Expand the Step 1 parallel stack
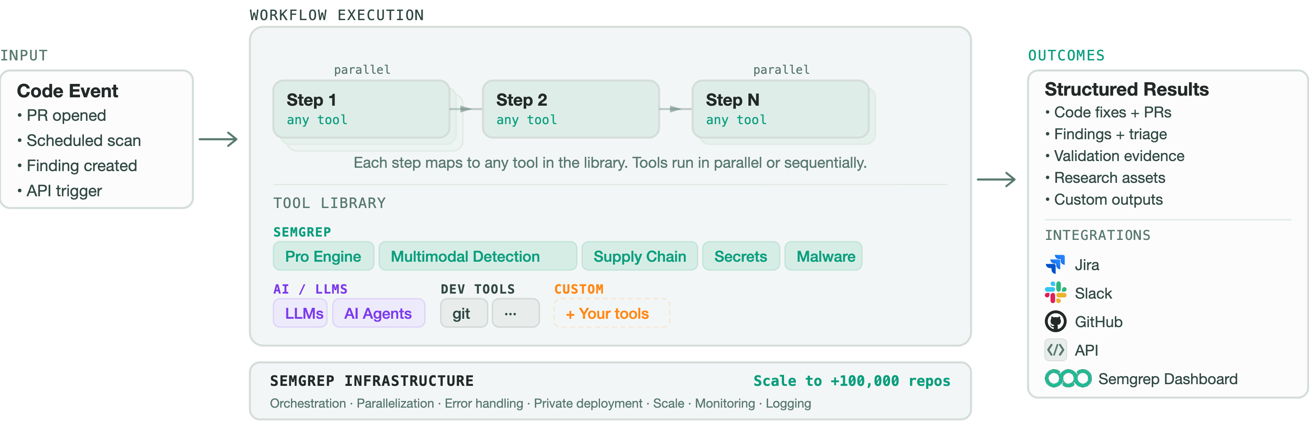Image resolution: width=1309 pixels, height=432 pixels. click(x=361, y=109)
